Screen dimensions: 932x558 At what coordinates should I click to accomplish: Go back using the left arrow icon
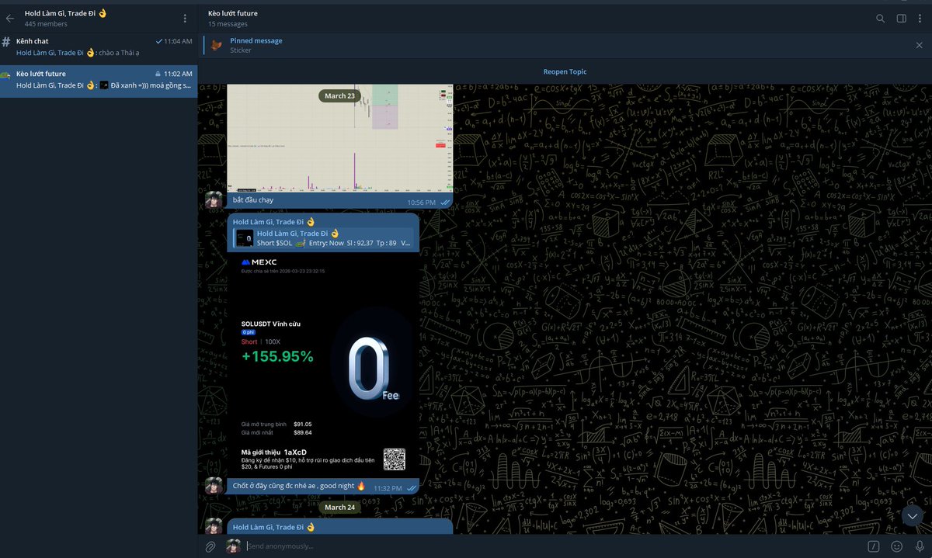(x=10, y=18)
